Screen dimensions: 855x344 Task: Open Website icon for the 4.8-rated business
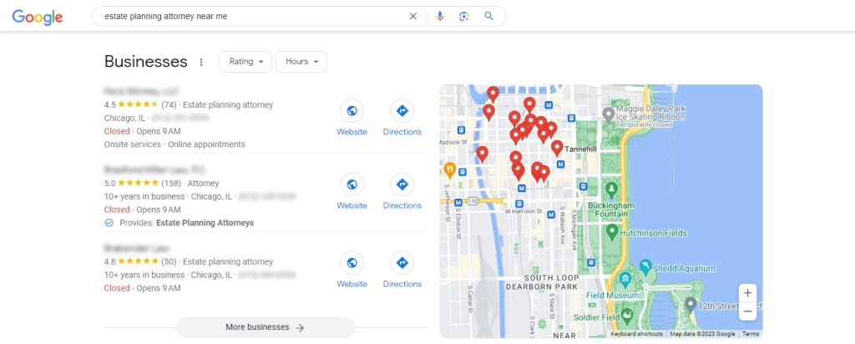click(x=352, y=263)
